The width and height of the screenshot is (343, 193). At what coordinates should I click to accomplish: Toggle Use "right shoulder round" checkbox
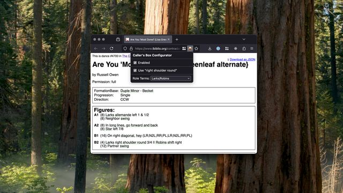(135, 70)
